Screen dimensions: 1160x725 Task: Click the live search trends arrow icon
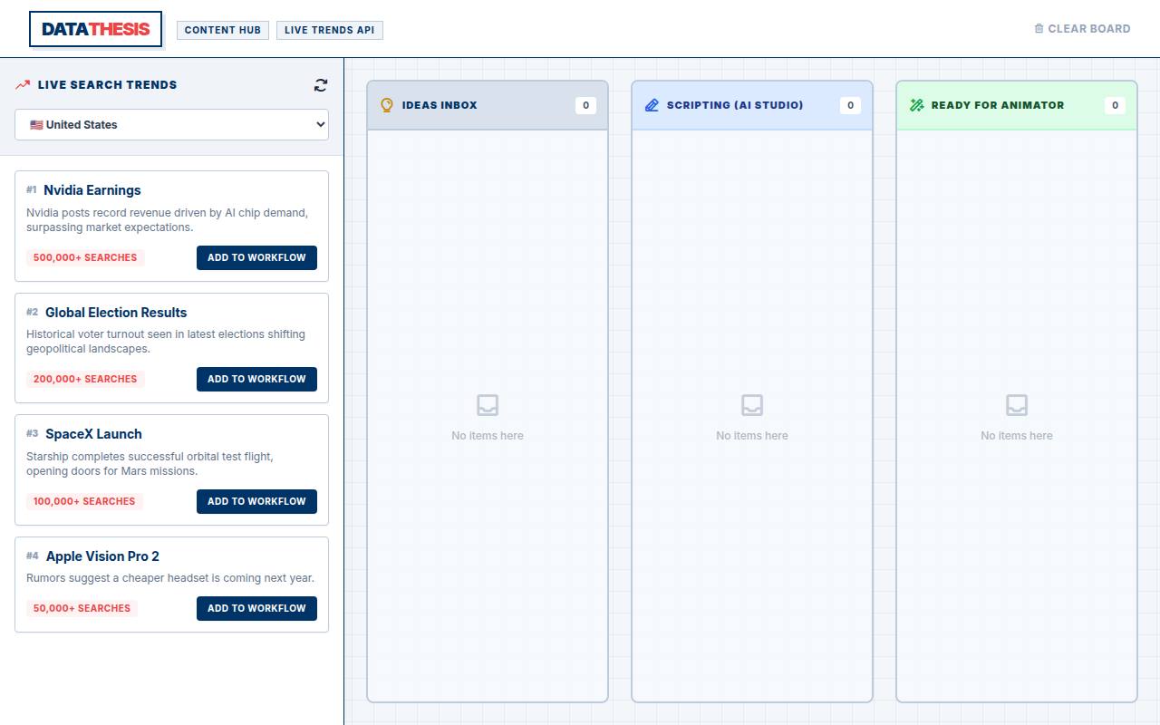[x=23, y=84]
